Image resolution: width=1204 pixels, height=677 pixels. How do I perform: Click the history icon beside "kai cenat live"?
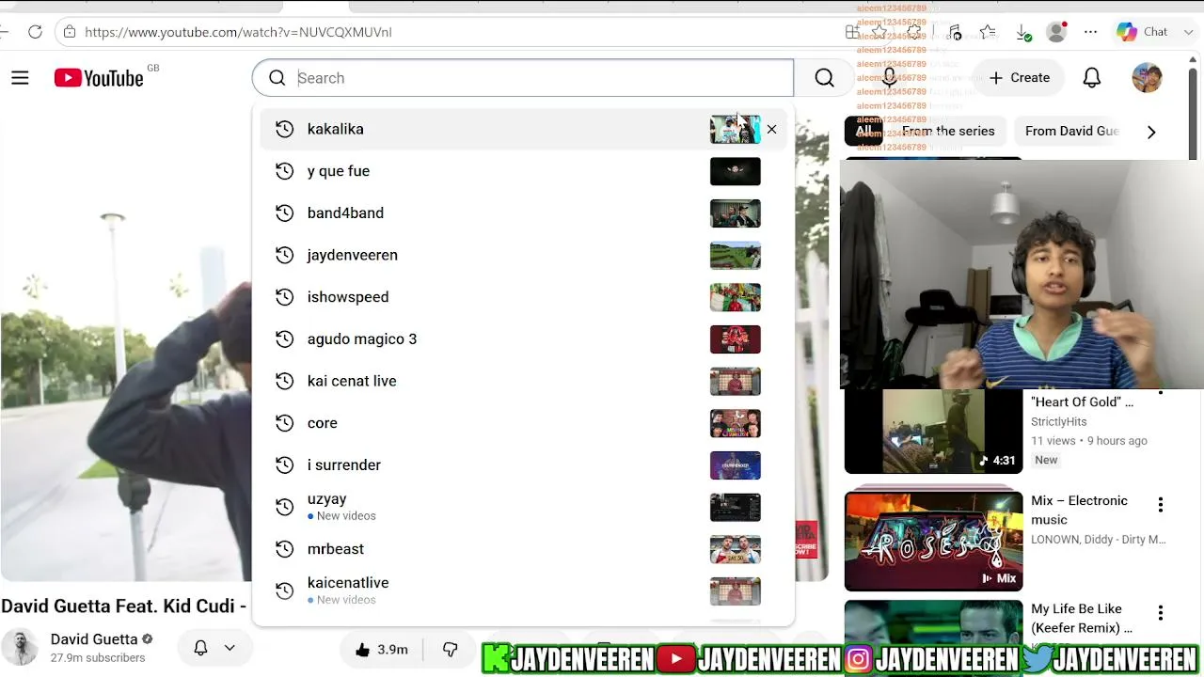(284, 381)
